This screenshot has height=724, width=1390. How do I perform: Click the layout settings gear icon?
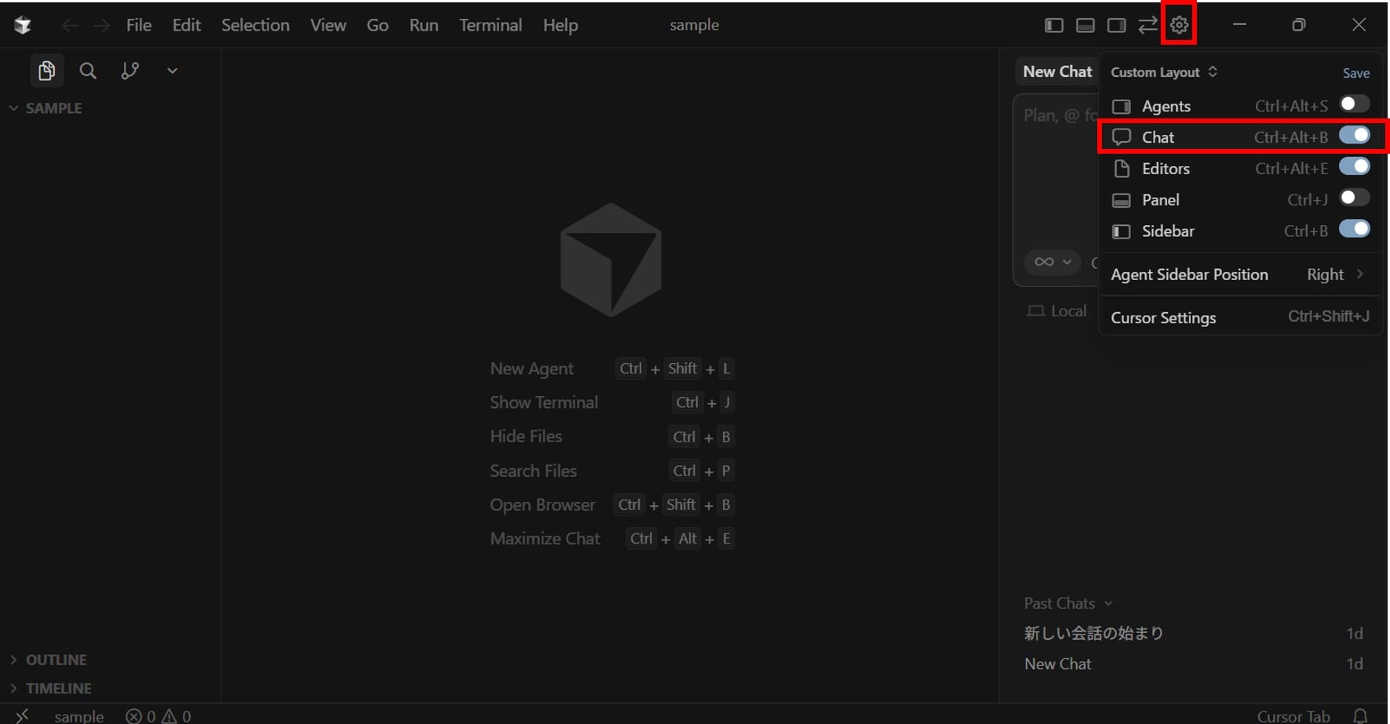[1179, 25]
